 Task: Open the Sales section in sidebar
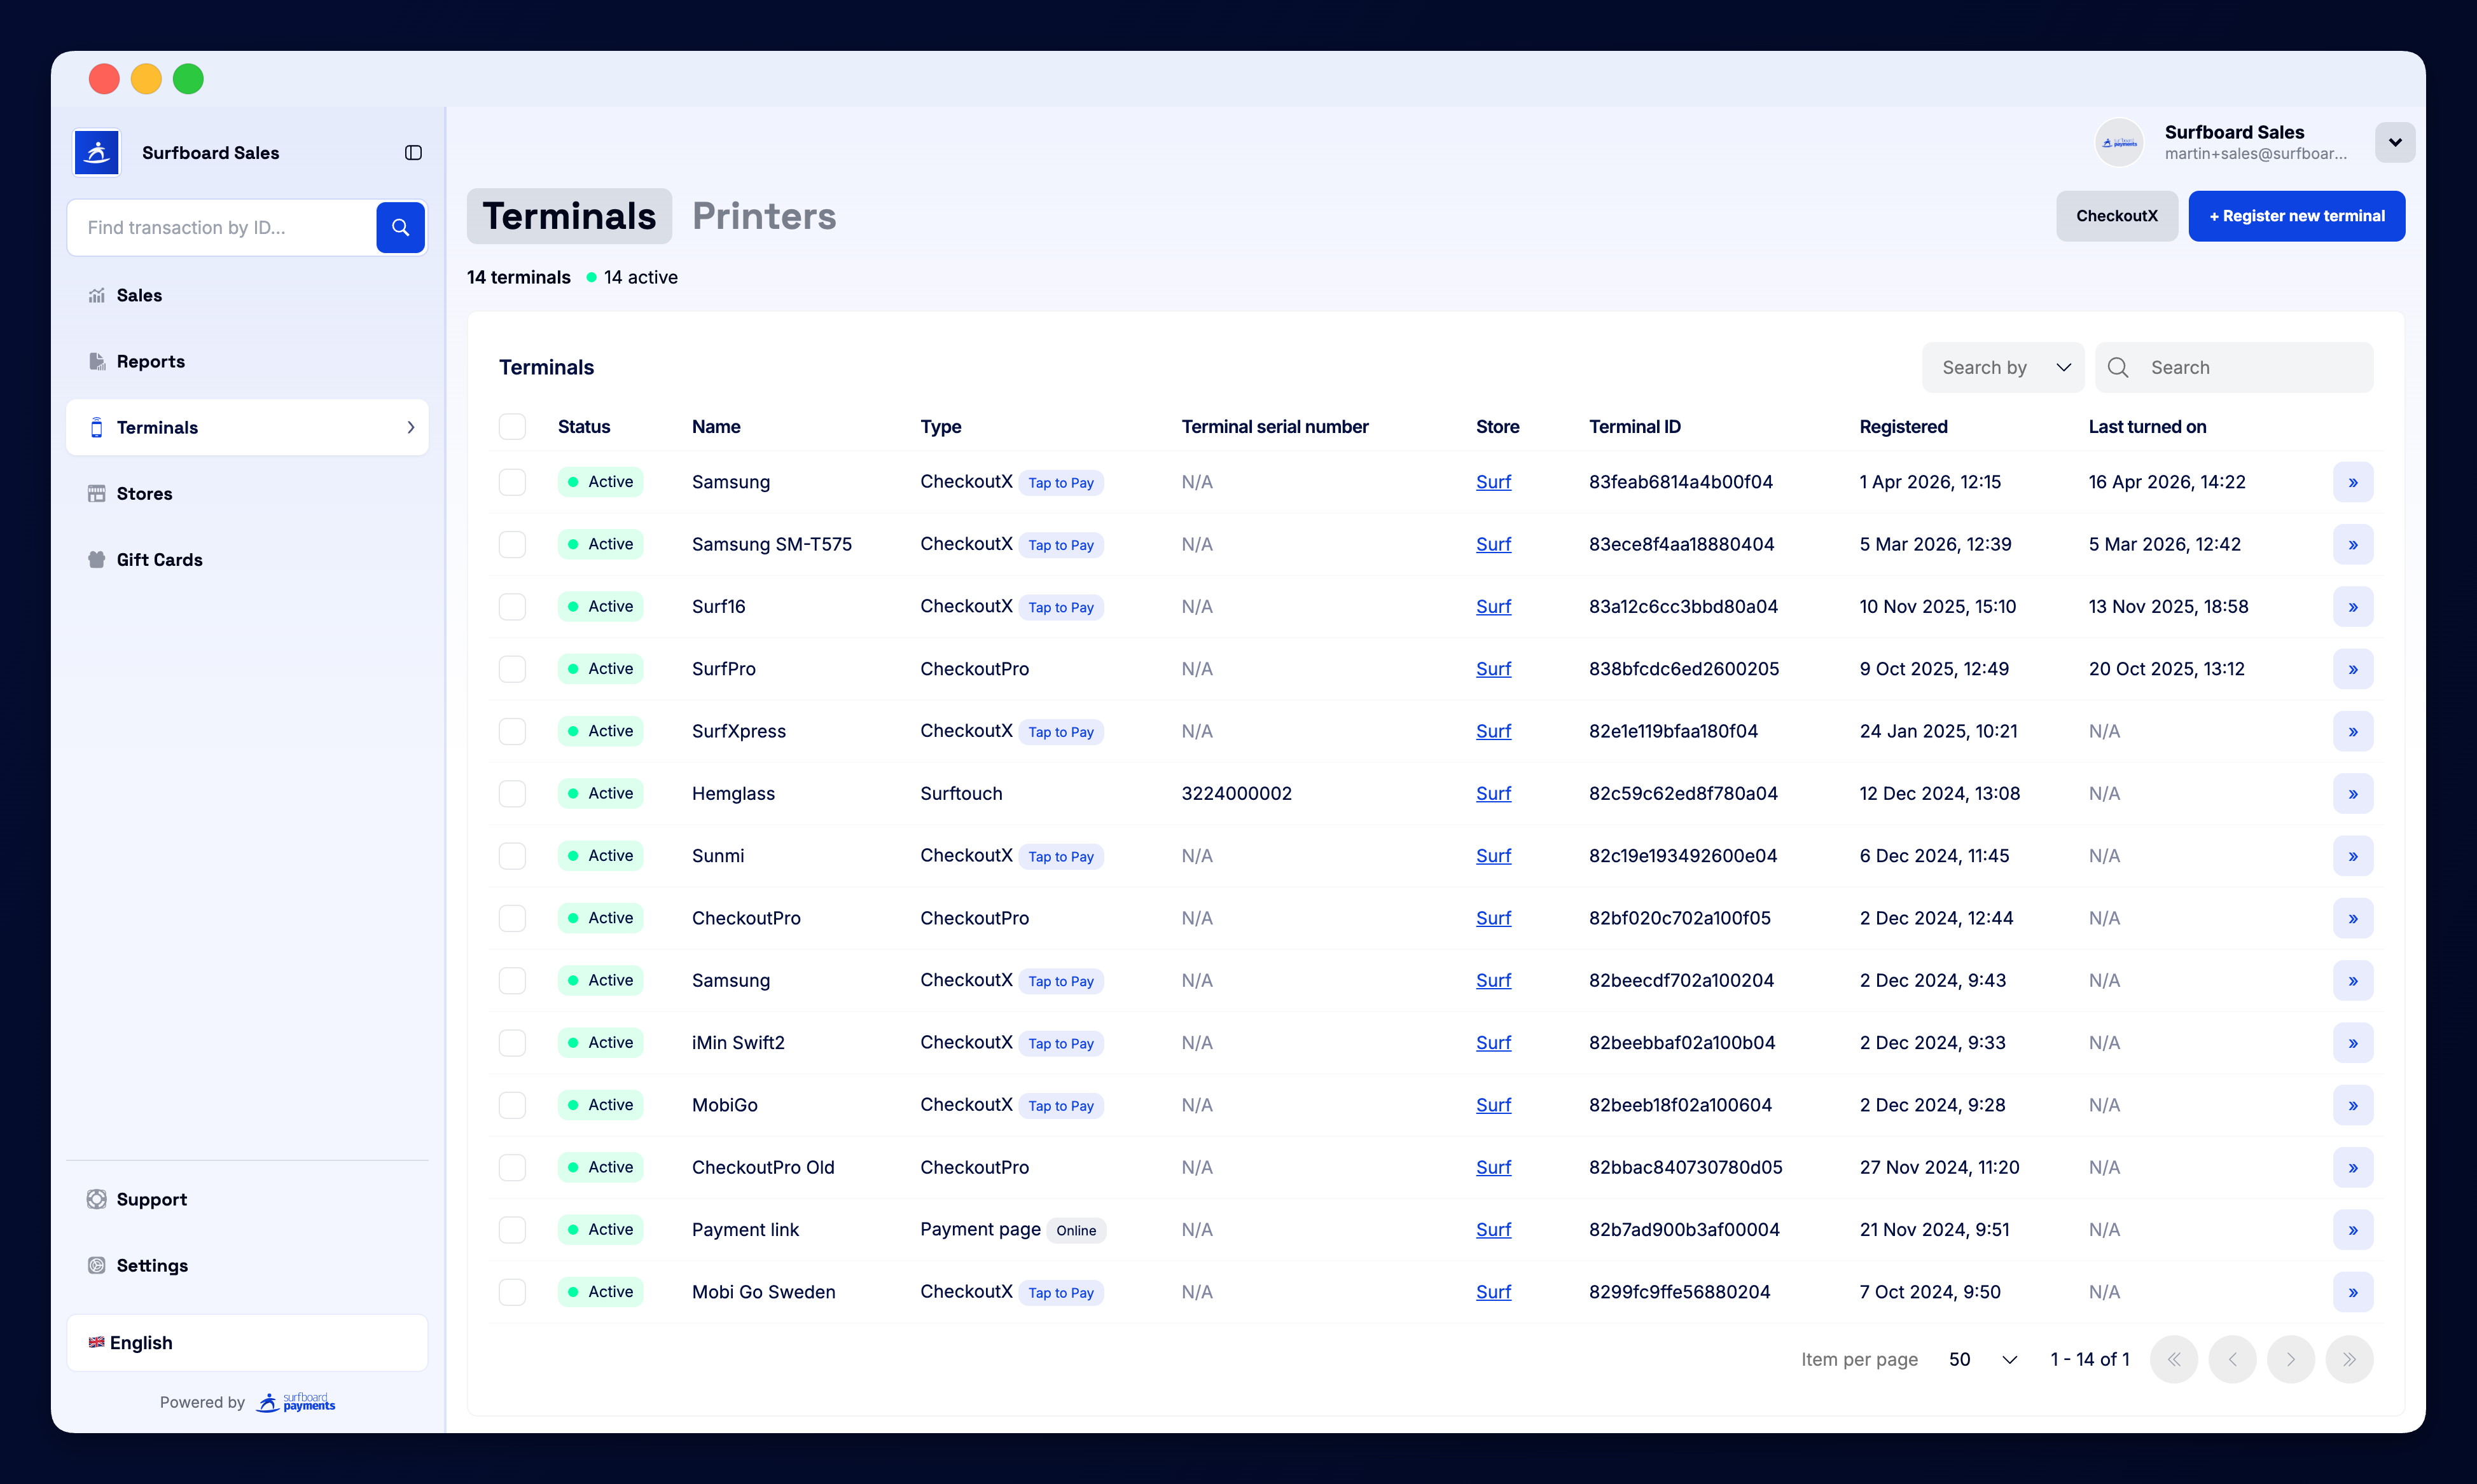(x=139, y=295)
